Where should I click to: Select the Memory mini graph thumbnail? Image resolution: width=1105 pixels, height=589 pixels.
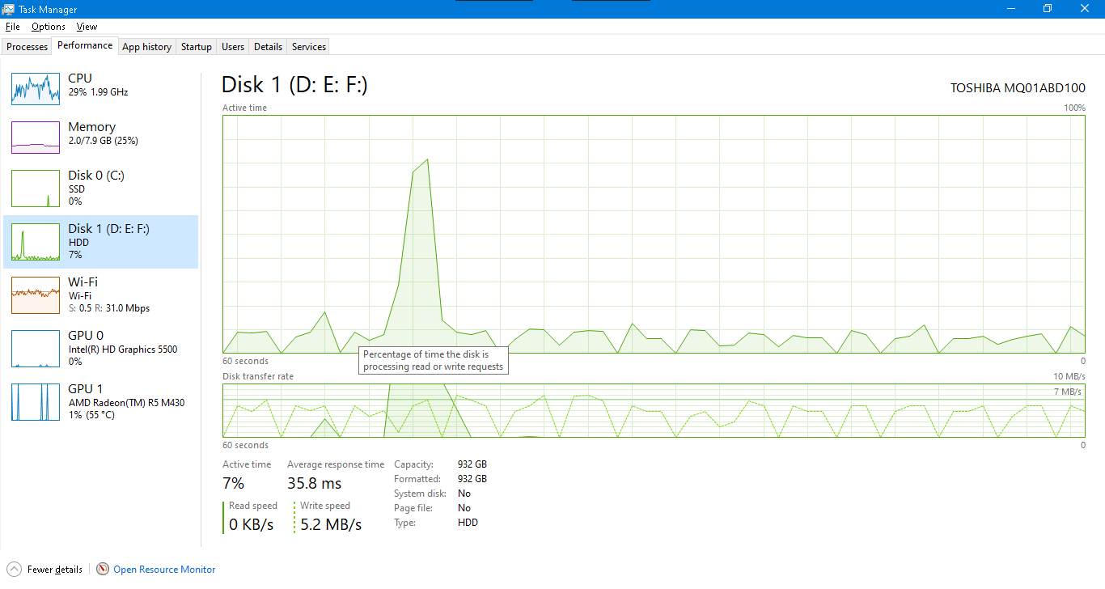pos(36,137)
